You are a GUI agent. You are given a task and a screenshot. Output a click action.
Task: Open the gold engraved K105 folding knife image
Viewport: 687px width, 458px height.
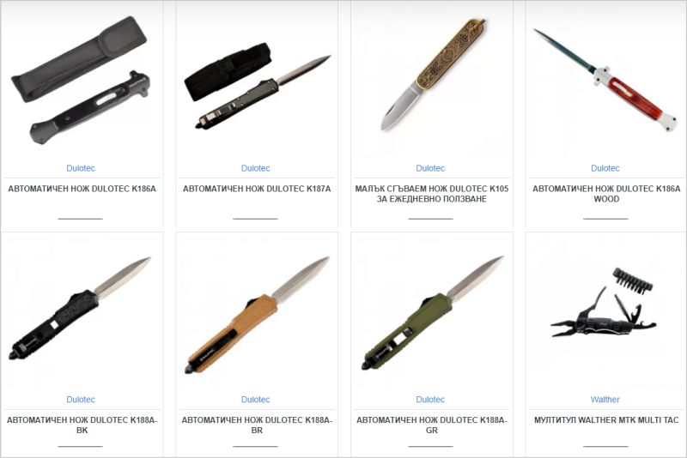click(433, 75)
